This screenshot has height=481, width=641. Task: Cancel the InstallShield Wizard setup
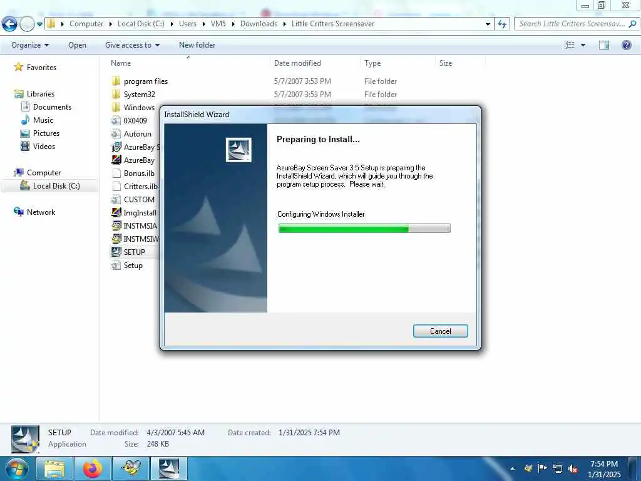(440, 331)
